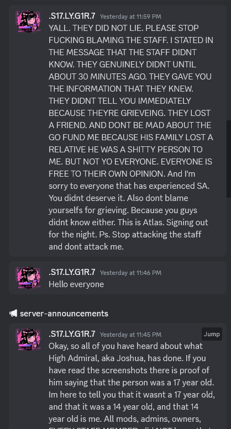
Task: Open avatar of the 11:45 PM announcement
Action: tap(29, 339)
